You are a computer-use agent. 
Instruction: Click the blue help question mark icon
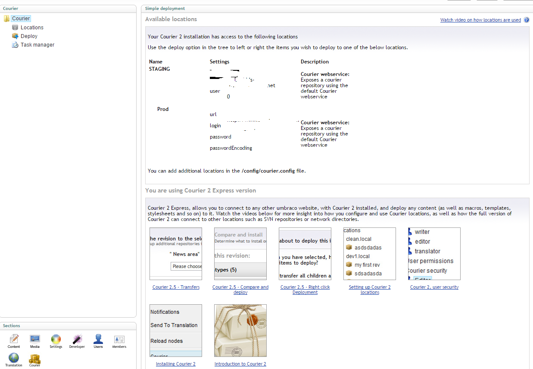pos(527,20)
